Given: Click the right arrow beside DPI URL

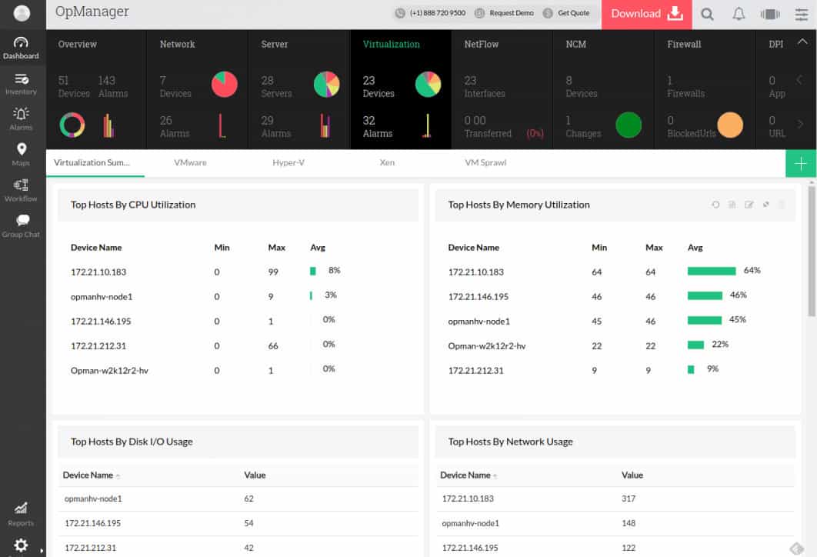Looking at the screenshot, I should (x=800, y=124).
